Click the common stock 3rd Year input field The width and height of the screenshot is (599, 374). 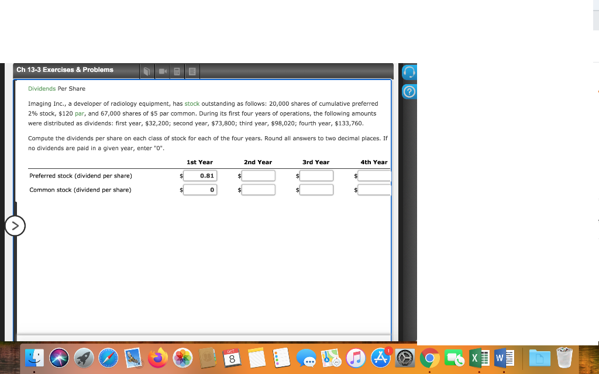point(316,189)
